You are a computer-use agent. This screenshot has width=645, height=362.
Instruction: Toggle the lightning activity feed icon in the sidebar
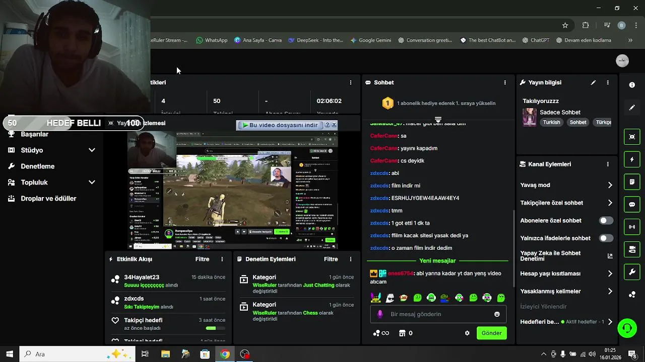(x=632, y=159)
